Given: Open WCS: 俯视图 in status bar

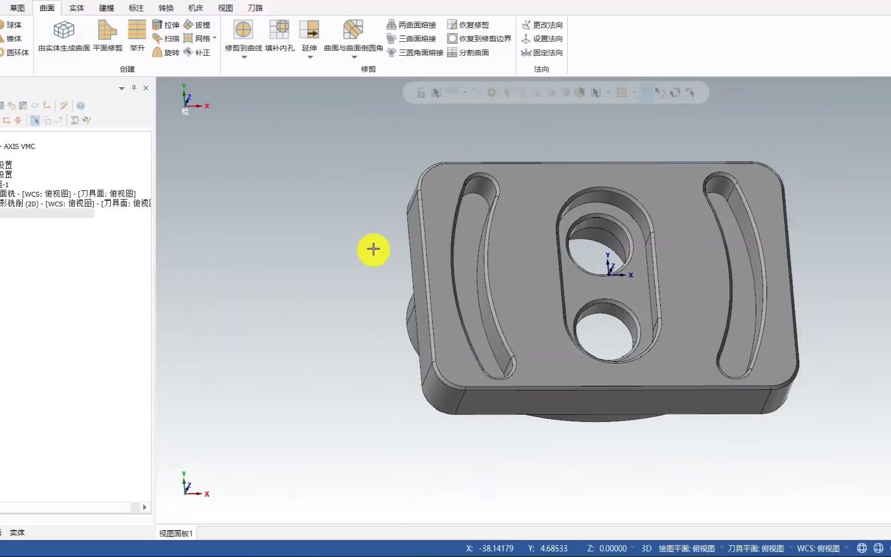Looking at the screenshot, I should (x=818, y=548).
